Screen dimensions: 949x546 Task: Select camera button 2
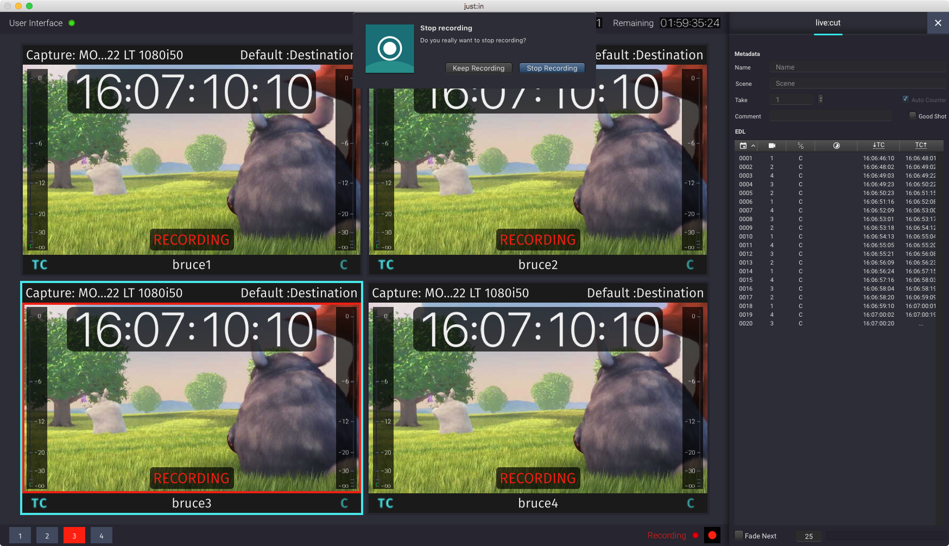[47, 536]
